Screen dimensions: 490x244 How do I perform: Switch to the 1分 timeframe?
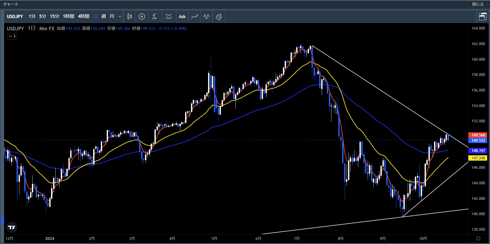pos(32,17)
